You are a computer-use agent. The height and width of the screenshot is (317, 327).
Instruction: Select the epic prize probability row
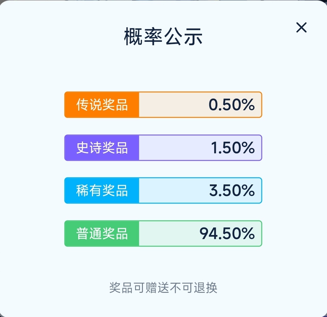163,148
